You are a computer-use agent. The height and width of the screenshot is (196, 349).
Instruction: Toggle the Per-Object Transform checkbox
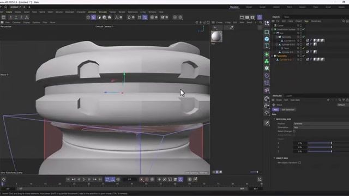[299, 163]
